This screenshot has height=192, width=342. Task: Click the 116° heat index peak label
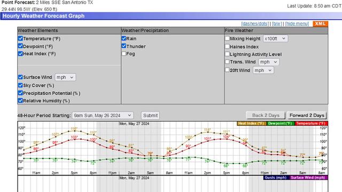tap(74, 129)
